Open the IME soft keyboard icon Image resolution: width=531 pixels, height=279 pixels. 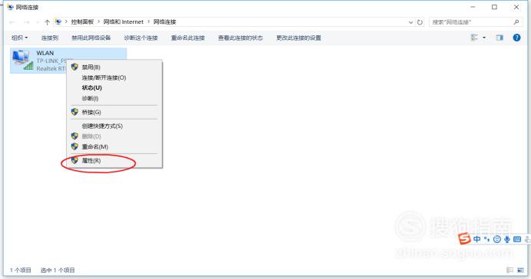click(x=517, y=239)
